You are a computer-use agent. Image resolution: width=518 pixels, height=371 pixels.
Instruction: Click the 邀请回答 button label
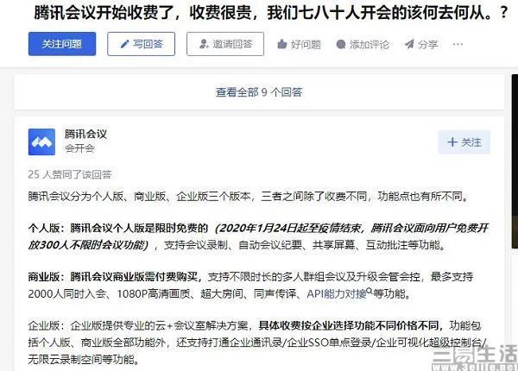click(232, 44)
